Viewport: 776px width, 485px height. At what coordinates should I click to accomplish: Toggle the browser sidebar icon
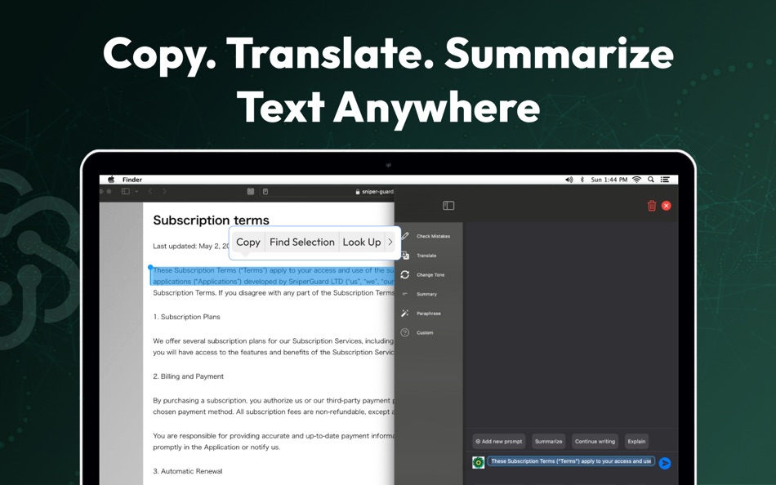[126, 192]
